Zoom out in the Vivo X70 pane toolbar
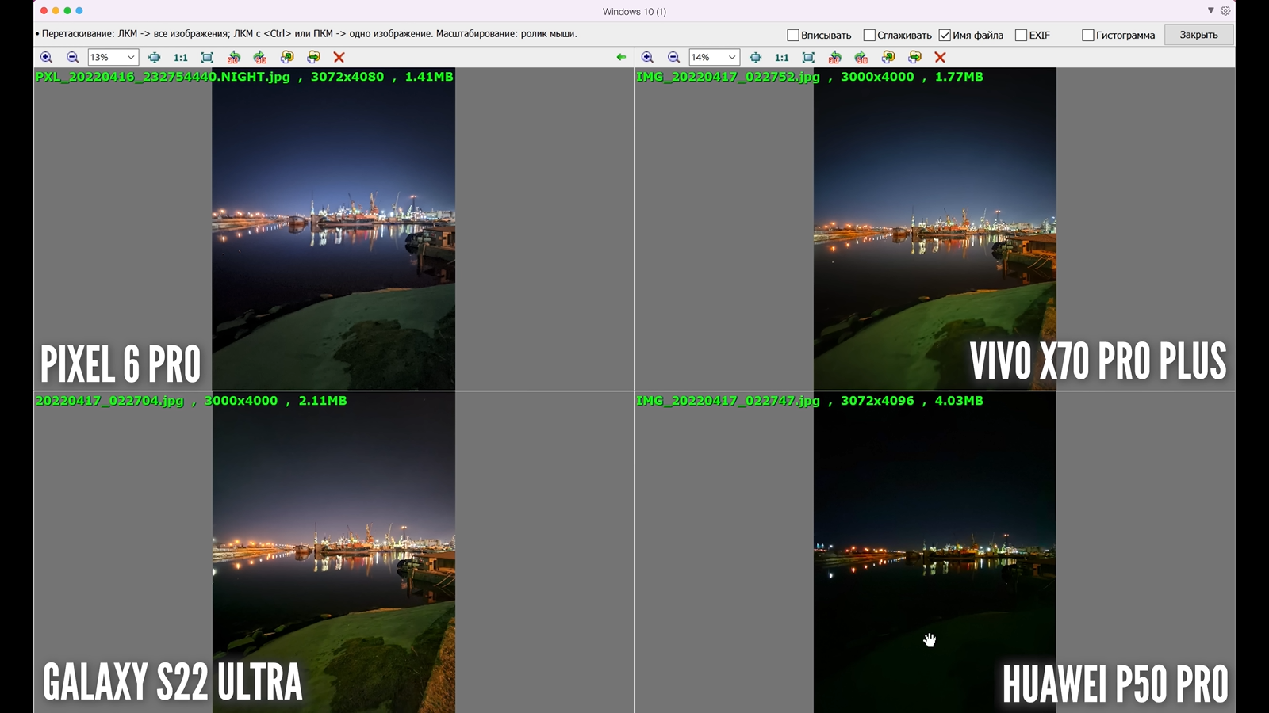This screenshot has height=713, width=1269. [673, 57]
